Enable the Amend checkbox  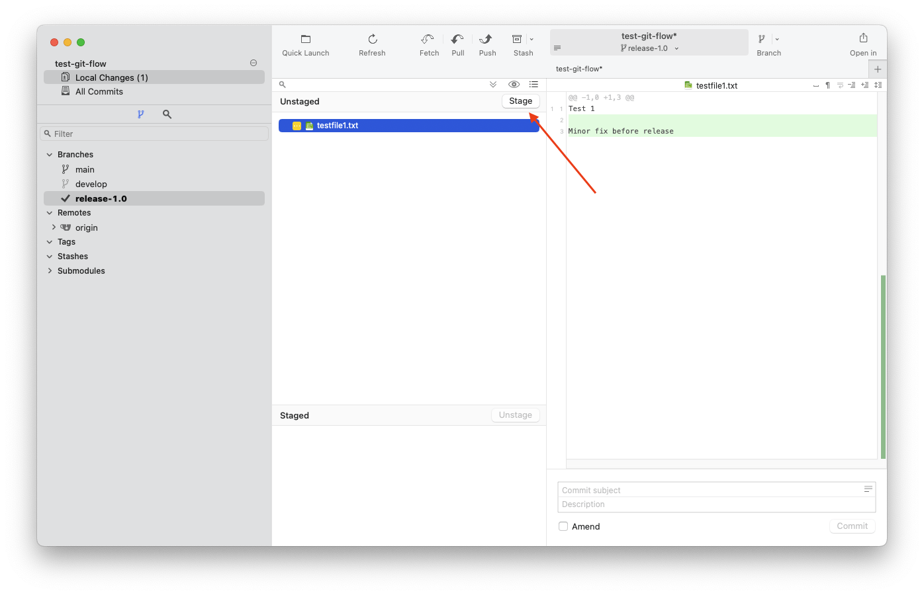(563, 526)
